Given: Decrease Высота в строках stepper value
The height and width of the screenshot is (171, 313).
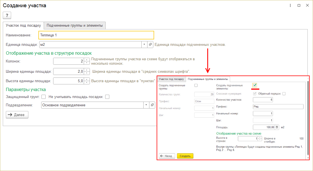Looking at the screenshot, I should pyautogui.click(x=260, y=140).
